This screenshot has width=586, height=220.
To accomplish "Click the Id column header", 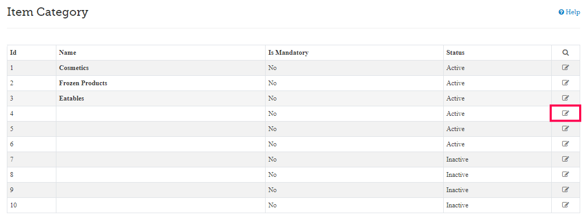I will coord(13,53).
